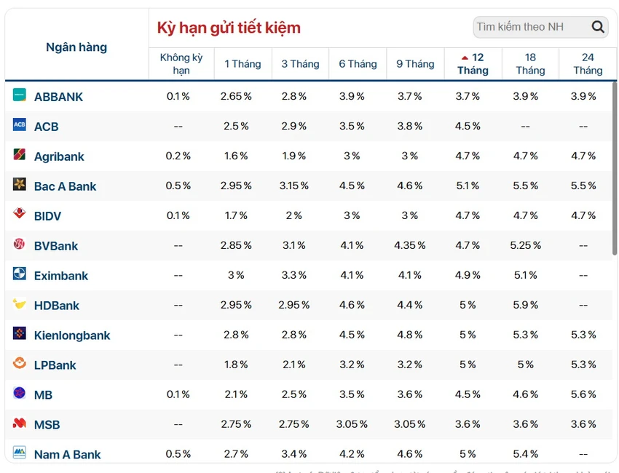Click the Eximbank logo icon
Screen dimensions: 619x473
point(20,274)
